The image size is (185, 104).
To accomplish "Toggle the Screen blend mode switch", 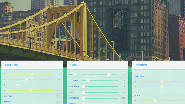I will tap(58, 102).
